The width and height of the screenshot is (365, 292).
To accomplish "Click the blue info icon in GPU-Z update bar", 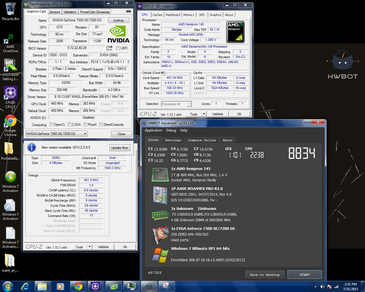I will tap(31, 147).
